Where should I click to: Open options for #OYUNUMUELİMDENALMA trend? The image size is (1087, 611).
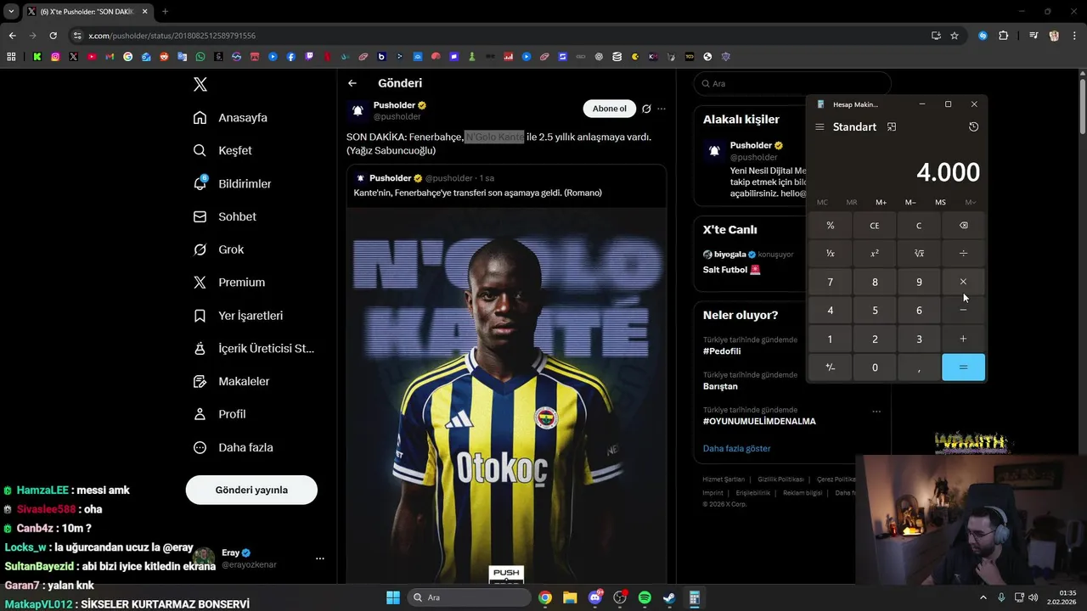pos(876,412)
